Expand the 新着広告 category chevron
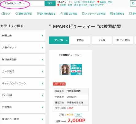Image resolution: width=136 pixels, height=124 pixels. tap(42, 36)
